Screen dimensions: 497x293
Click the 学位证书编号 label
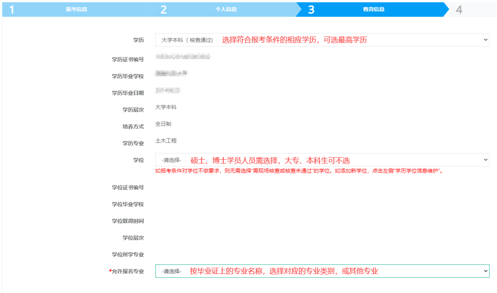[128, 187]
